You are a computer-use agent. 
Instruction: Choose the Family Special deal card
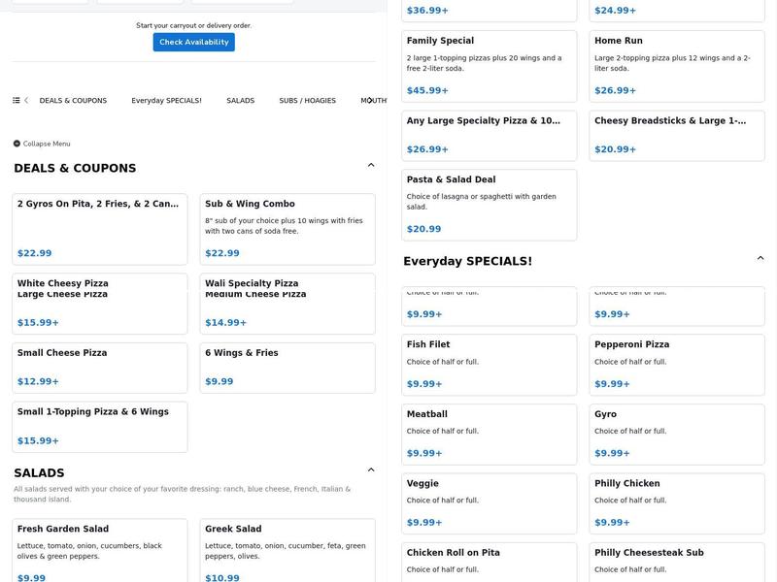pyautogui.click(x=489, y=66)
